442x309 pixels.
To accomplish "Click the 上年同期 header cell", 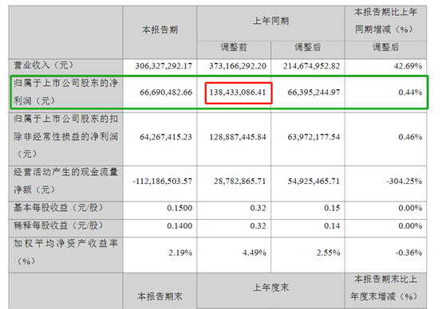I will pos(270,21).
